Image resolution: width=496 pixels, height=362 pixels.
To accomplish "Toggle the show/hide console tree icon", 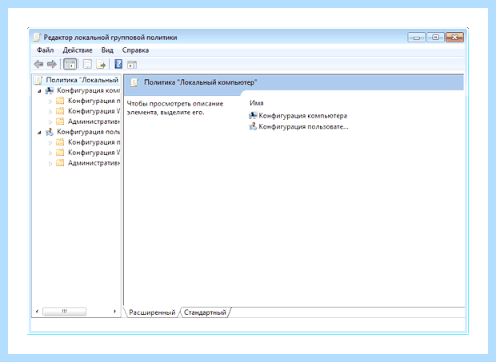I will pyautogui.click(x=70, y=65).
